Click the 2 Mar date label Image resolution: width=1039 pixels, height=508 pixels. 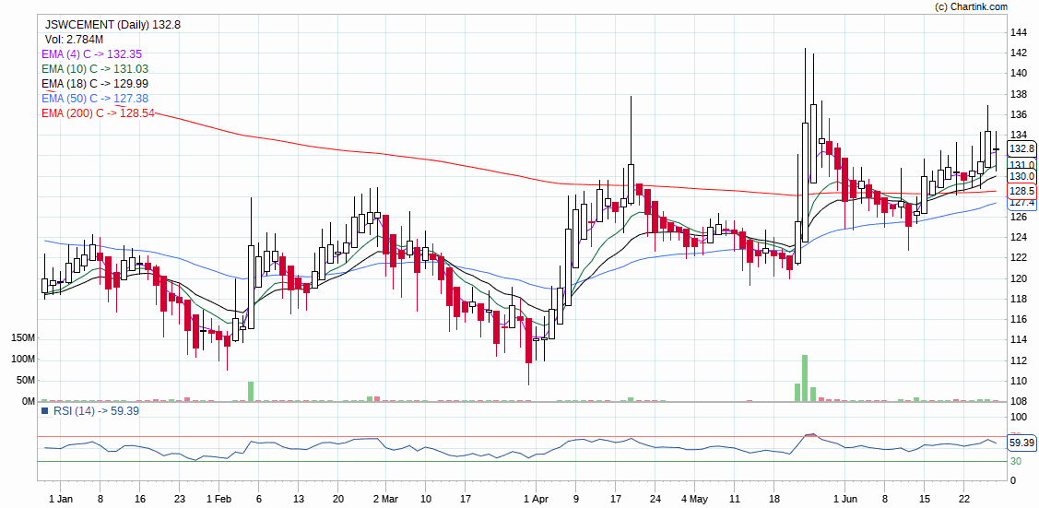coord(385,498)
